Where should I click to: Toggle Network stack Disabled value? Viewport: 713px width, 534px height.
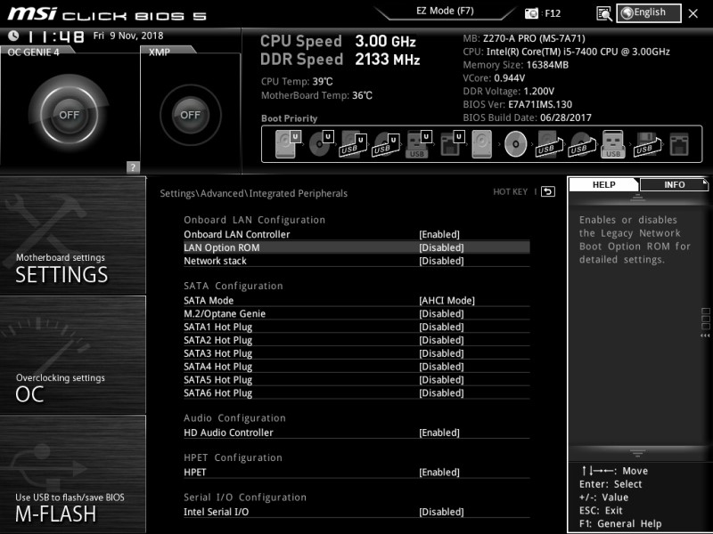(x=441, y=261)
